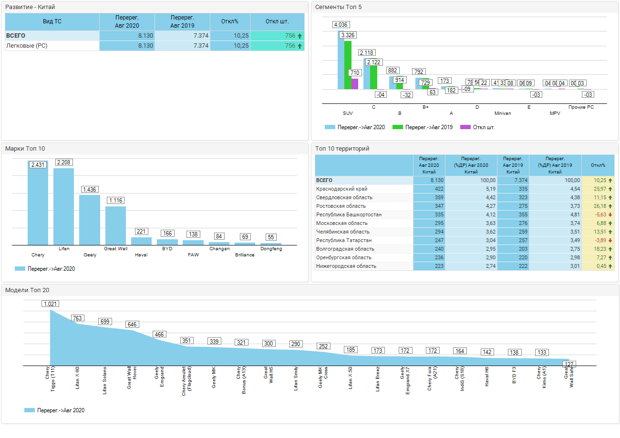Click green SUV bar labeled 3.326

(x=348, y=65)
